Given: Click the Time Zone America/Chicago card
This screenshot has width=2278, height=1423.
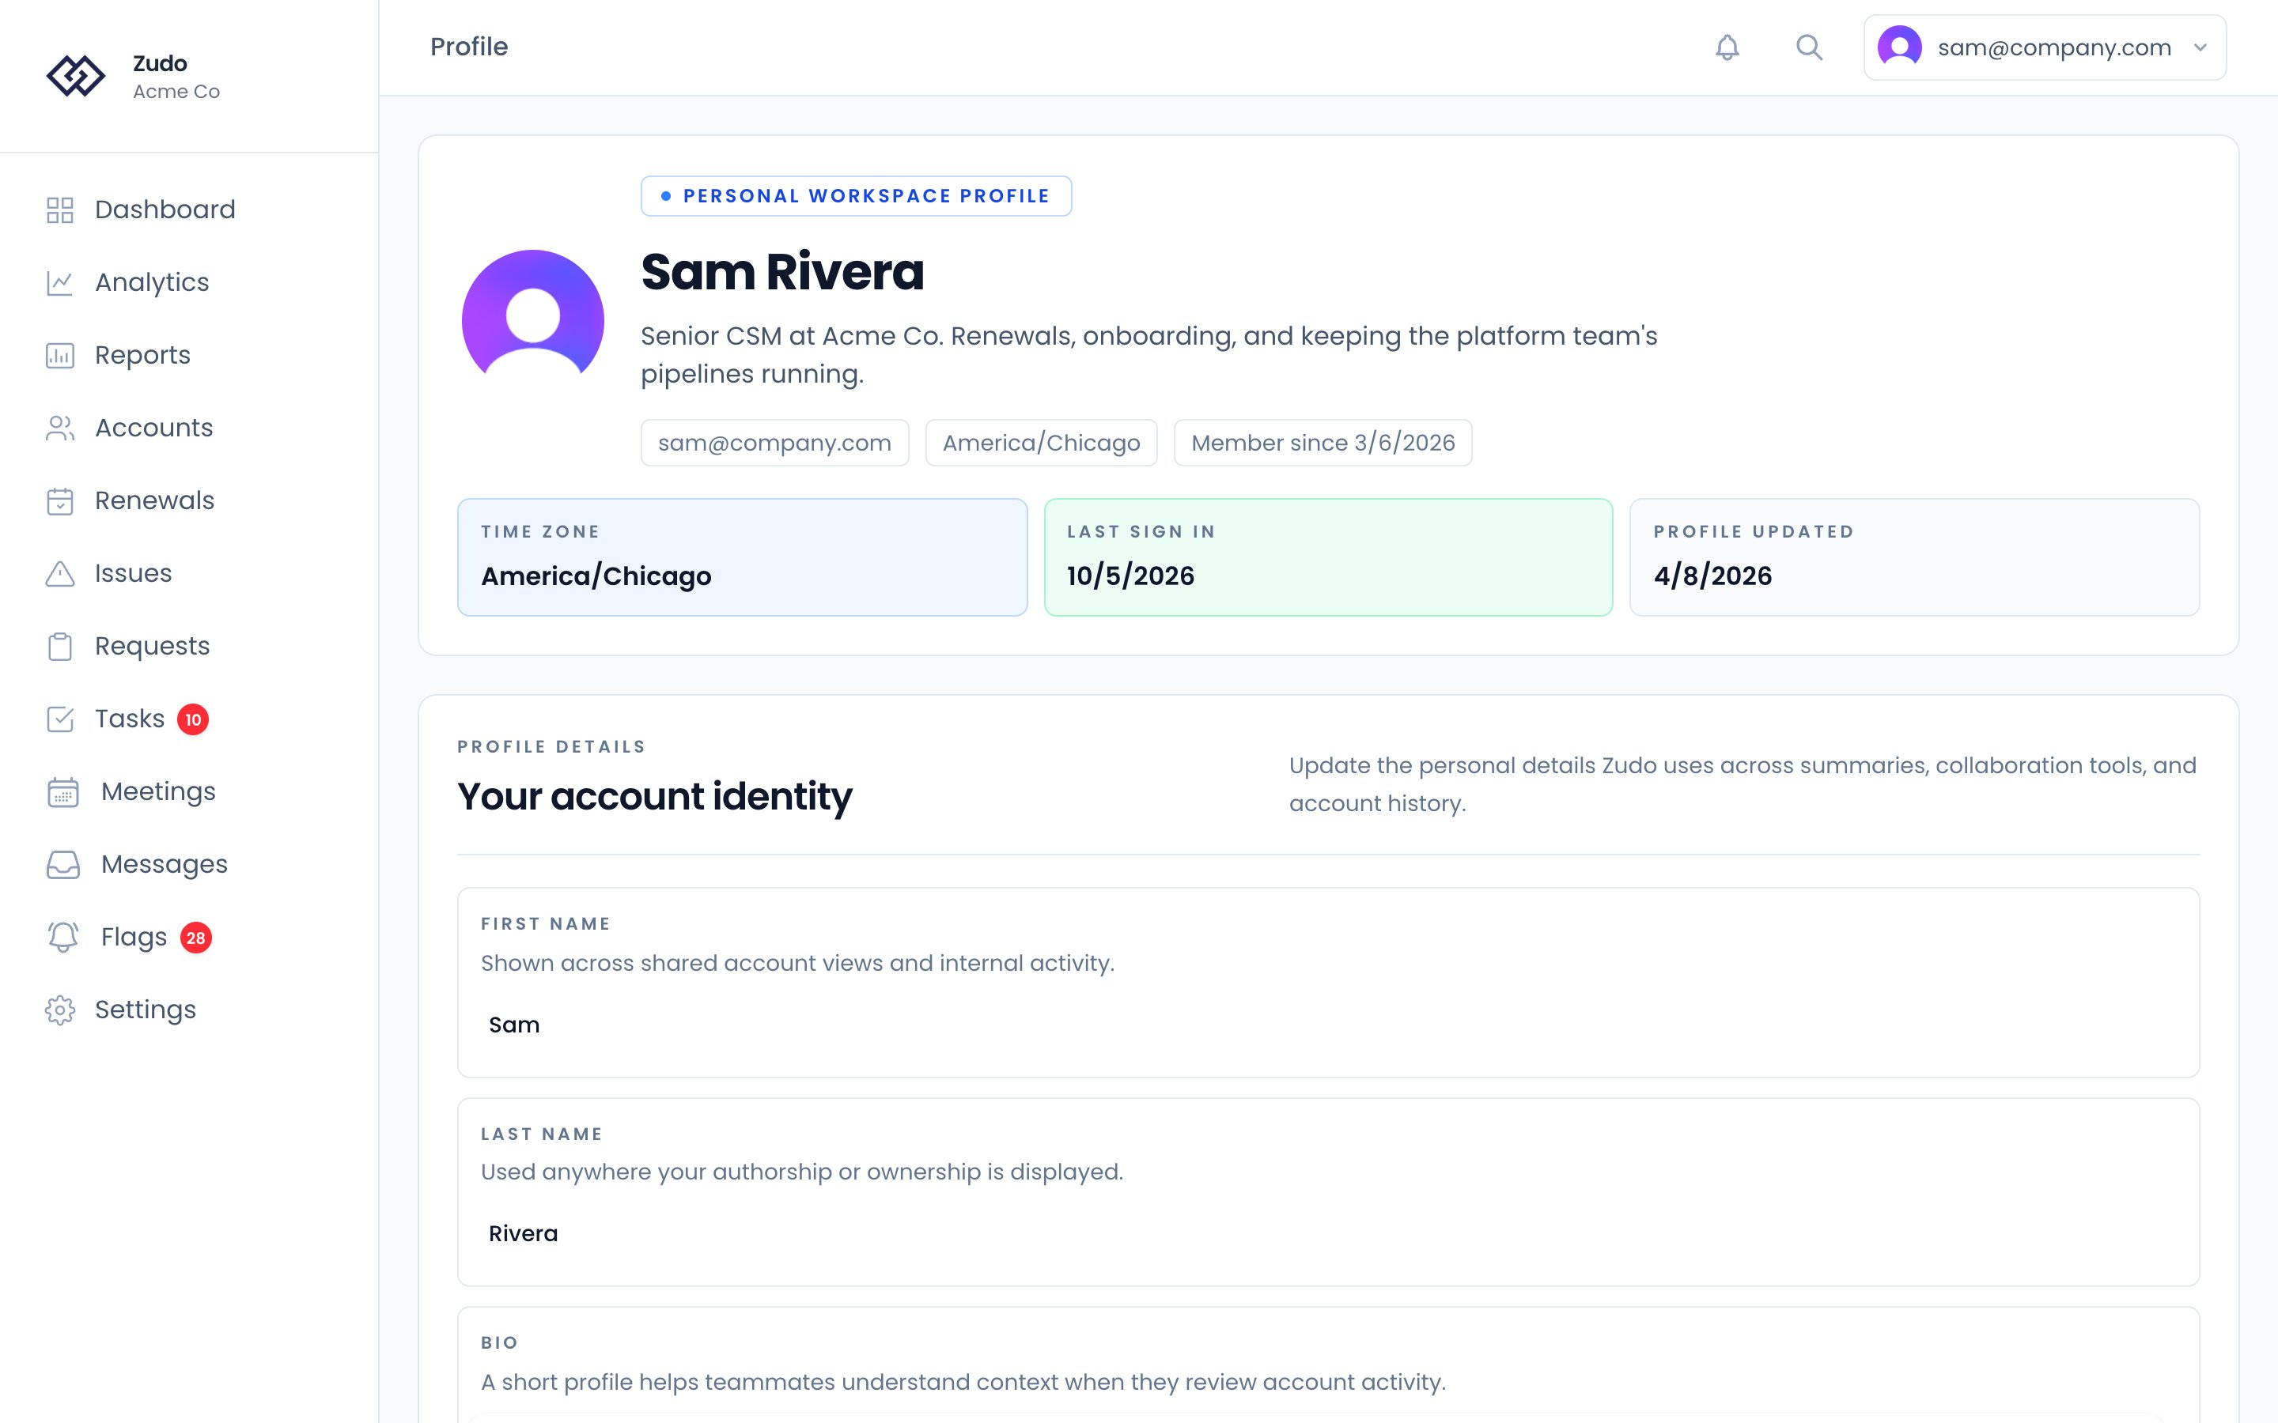Looking at the screenshot, I should 742,557.
